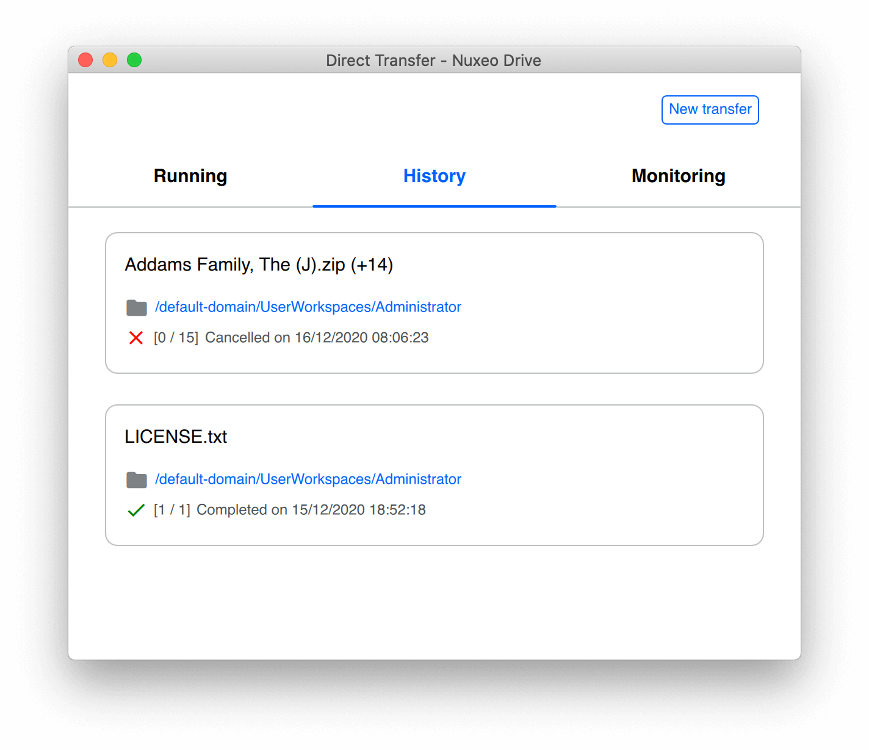
Task: Click red cancelled X icon
Action: click(x=136, y=338)
